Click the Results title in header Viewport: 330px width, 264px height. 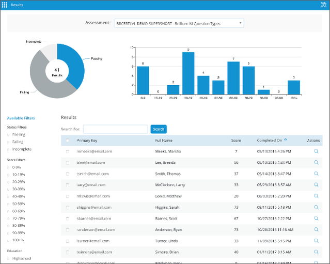17,5
